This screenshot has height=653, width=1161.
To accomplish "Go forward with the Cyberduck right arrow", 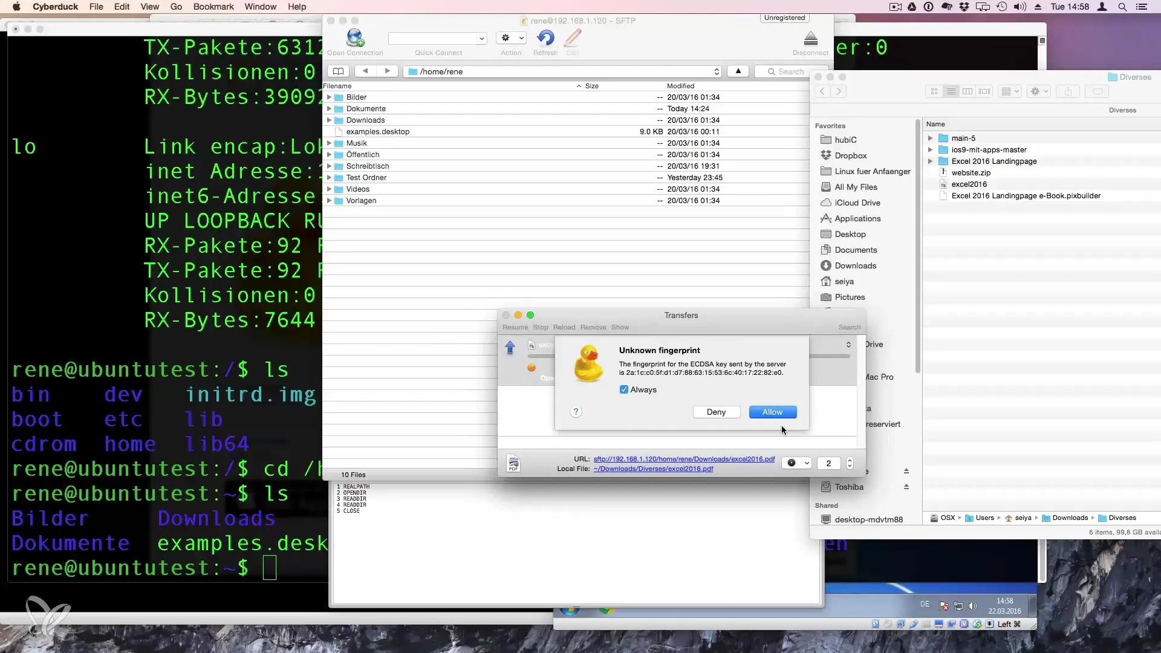I will point(387,71).
